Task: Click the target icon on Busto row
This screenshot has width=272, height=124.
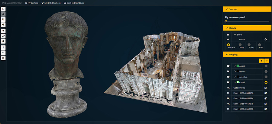Action: (265, 39)
